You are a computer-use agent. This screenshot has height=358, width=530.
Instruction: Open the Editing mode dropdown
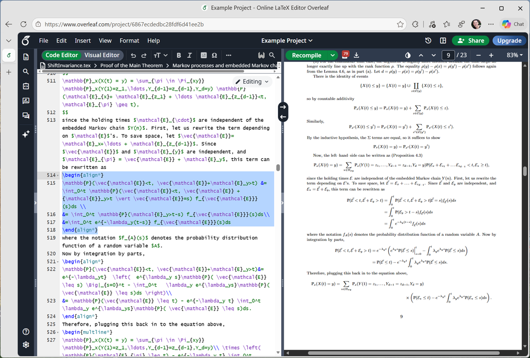click(252, 82)
